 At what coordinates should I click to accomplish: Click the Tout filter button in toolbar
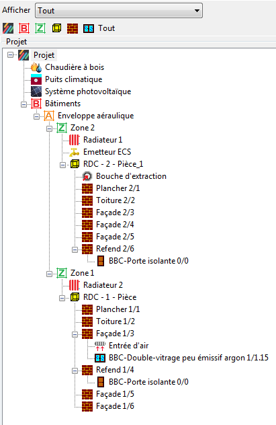(x=106, y=28)
